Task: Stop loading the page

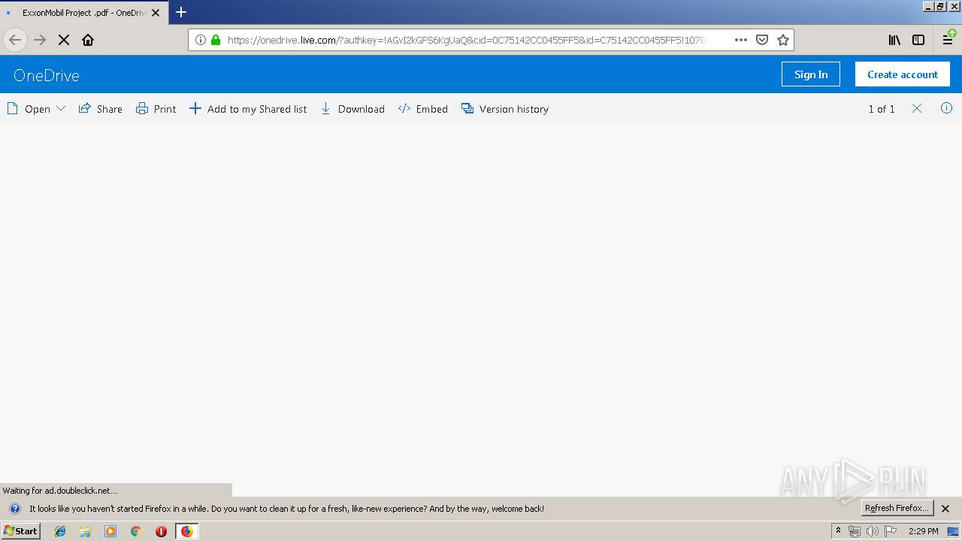Action: [x=64, y=40]
